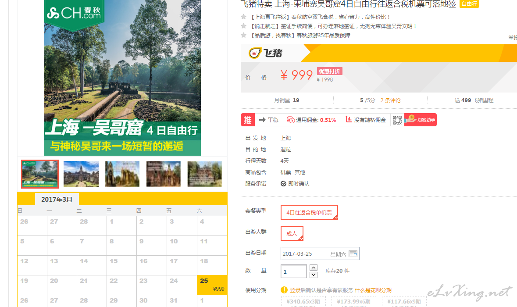Select March 25 priced ¥999 on calendar
Image resolution: width=517 pixels, height=307 pixels.
coord(212,285)
